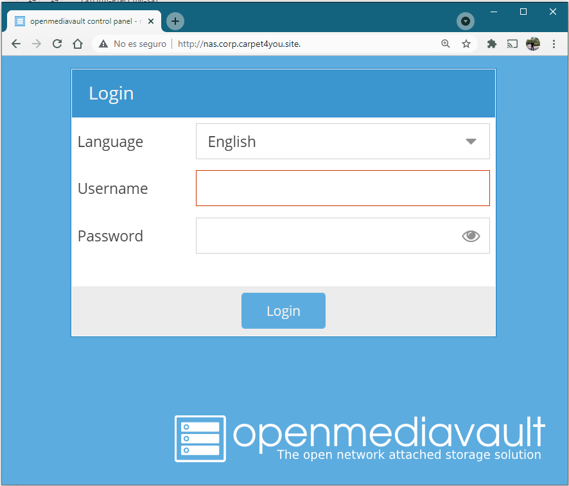Bookmark this page with the star
Image resolution: width=569 pixels, height=486 pixels.
tap(466, 44)
